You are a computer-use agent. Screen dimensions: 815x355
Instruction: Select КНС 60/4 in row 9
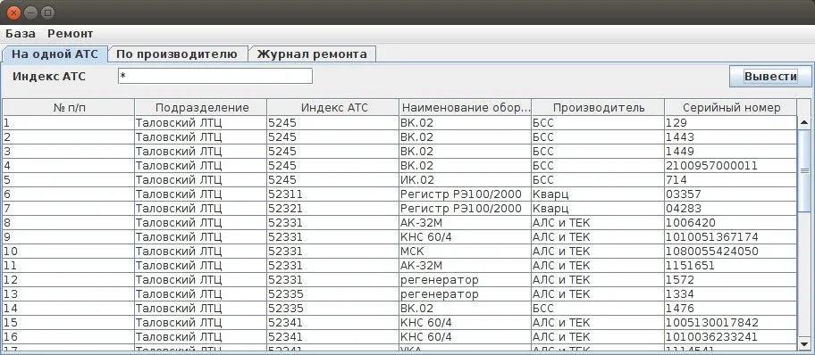[466, 237]
